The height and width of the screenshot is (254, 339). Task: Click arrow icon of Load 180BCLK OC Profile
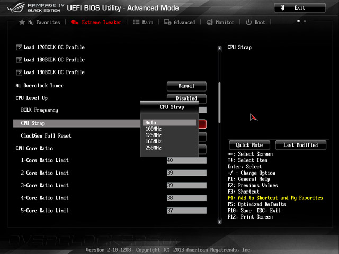pos(19,60)
